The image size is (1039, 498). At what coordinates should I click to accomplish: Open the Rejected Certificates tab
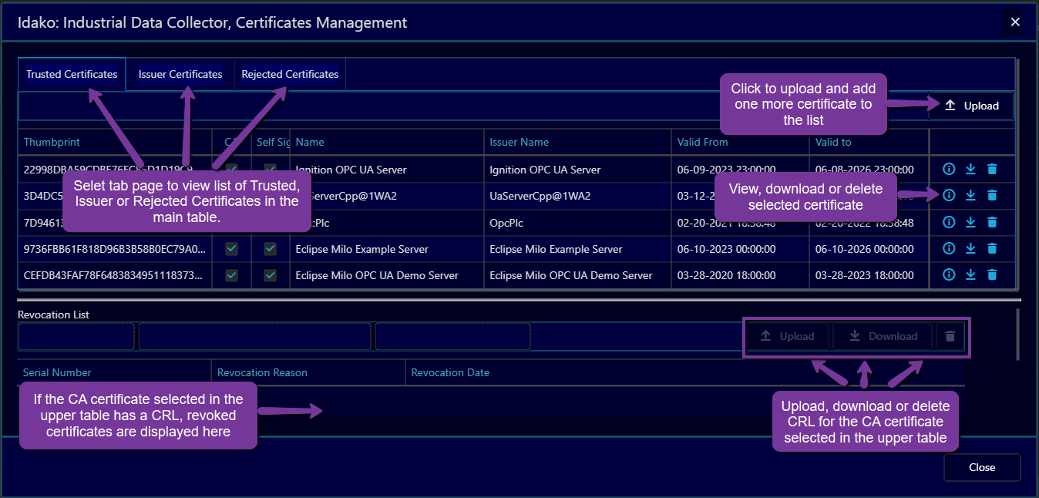[x=290, y=75]
